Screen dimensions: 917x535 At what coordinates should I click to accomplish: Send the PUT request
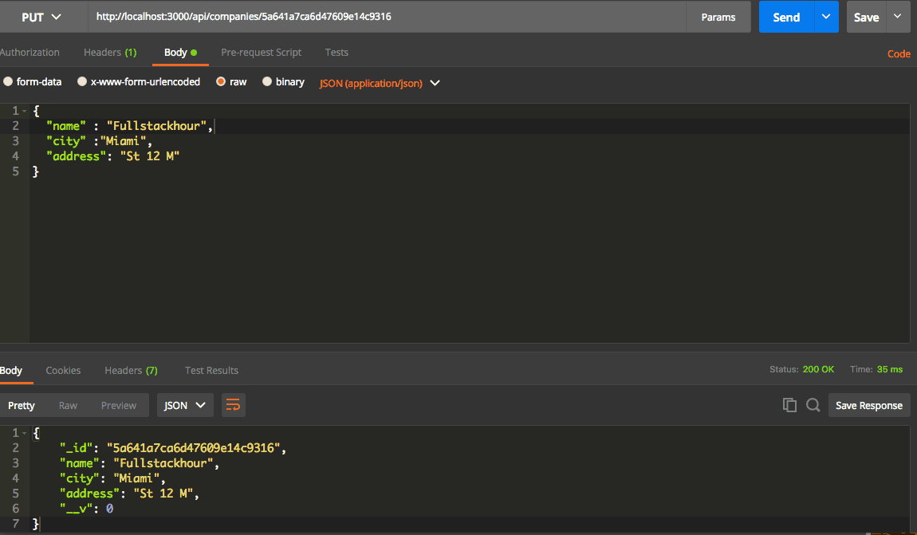[x=786, y=17]
